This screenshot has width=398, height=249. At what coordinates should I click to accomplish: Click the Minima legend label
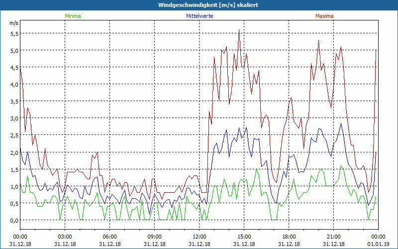tap(73, 16)
